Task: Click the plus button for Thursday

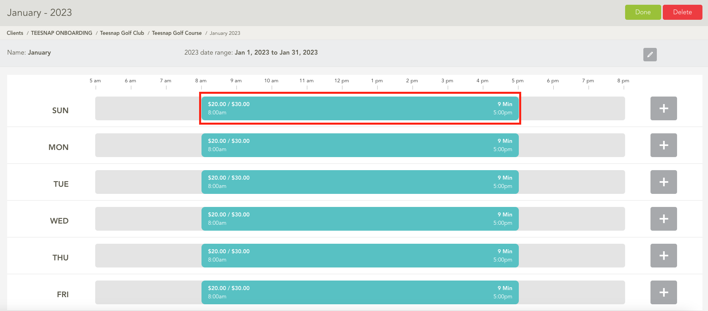Action: click(663, 256)
